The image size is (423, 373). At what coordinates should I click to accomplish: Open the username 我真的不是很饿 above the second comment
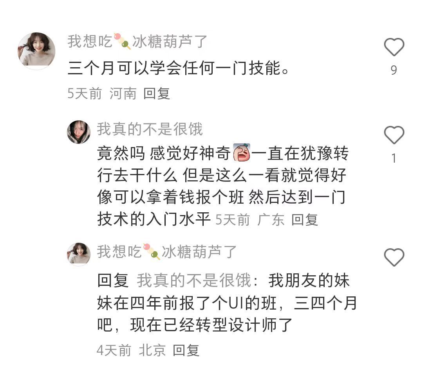[150, 129]
